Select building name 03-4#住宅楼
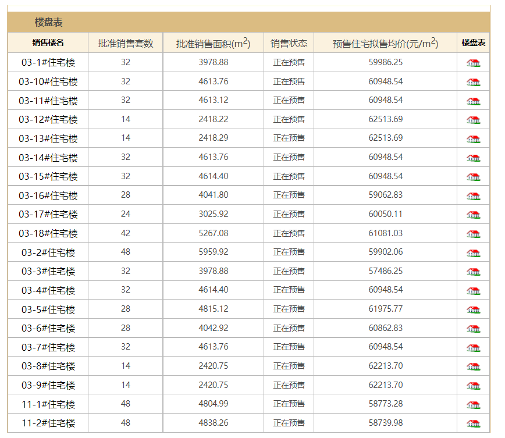 point(48,290)
